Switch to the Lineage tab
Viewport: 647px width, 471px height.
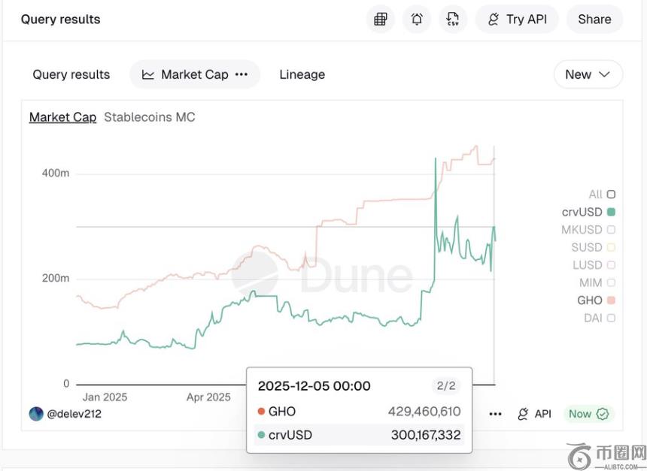pos(302,74)
